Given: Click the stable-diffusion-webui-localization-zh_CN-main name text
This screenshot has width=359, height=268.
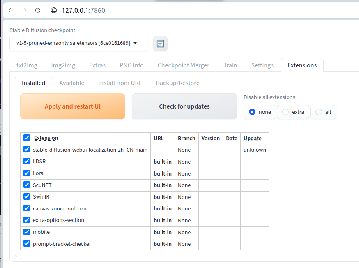Looking at the screenshot, I should (x=90, y=150).
